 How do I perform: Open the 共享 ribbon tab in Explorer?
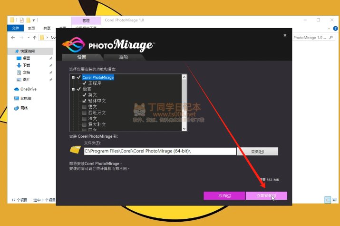click(x=47, y=28)
